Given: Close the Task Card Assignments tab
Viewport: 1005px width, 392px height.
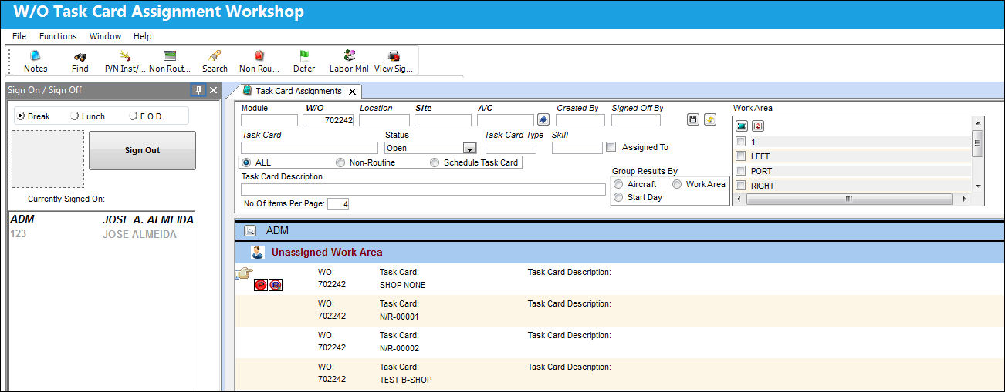Looking at the screenshot, I should pos(352,91).
